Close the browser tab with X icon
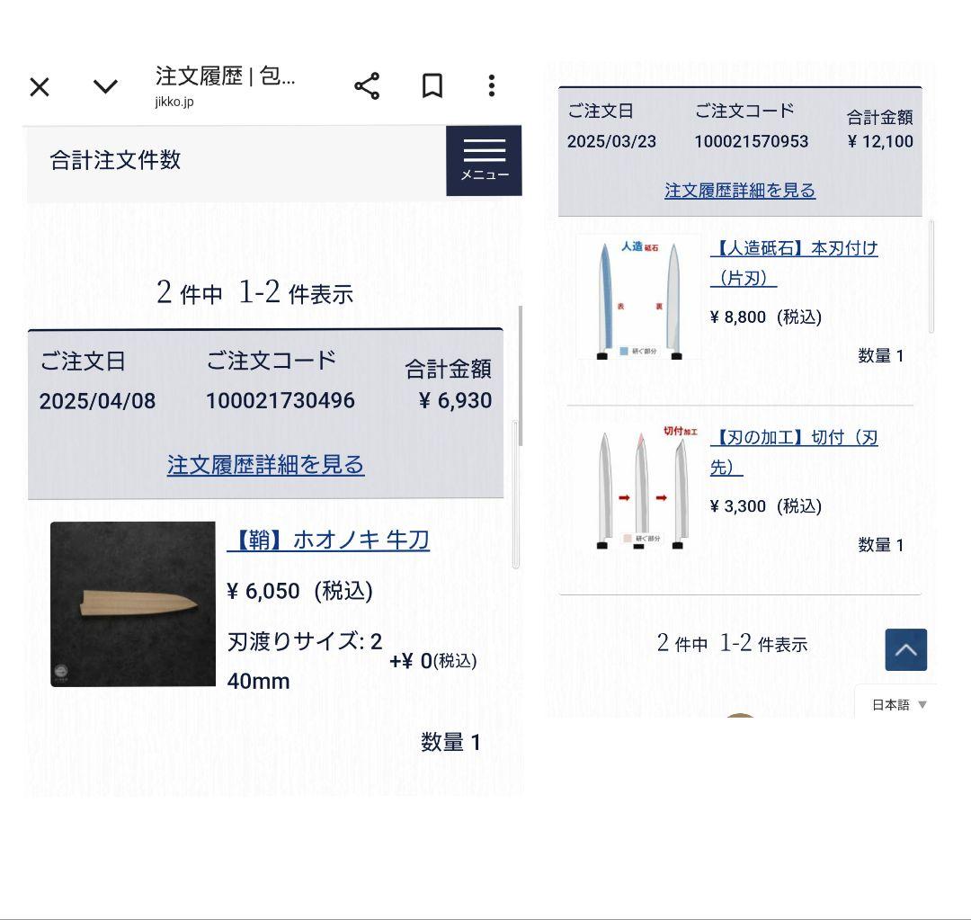Viewport: 971px width, 920px height. (40, 86)
